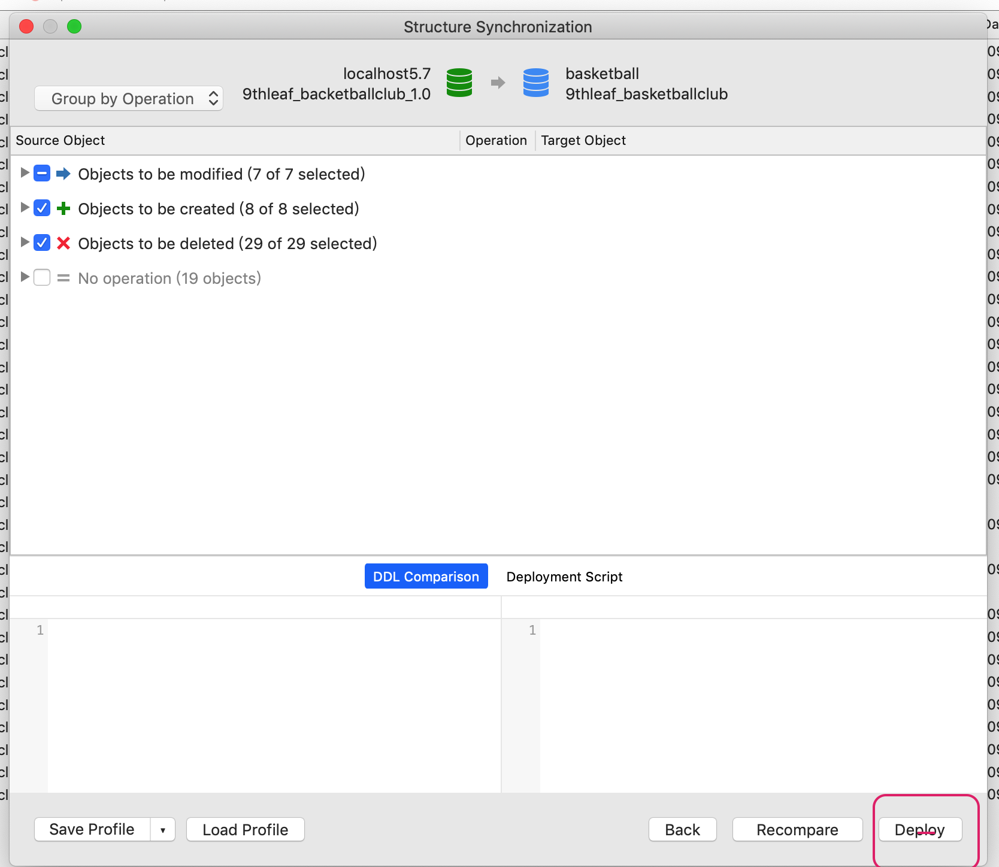This screenshot has width=999, height=867.
Task: Select the DDL Comparison tab
Action: pos(426,576)
